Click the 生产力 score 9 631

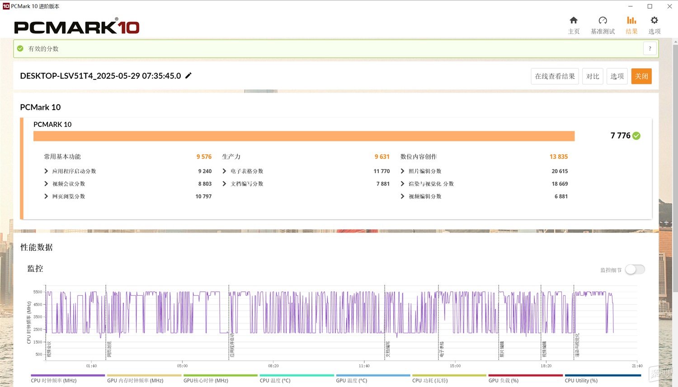point(382,157)
